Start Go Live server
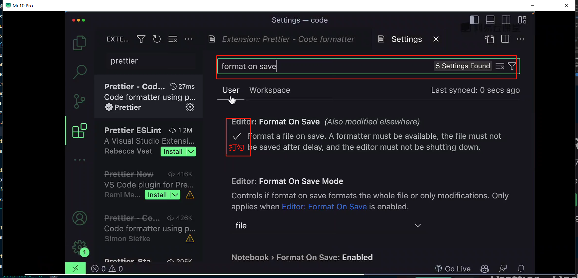 pos(453,269)
